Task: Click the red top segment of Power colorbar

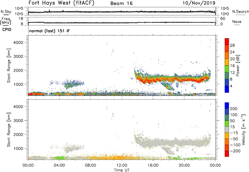Action: point(227,42)
